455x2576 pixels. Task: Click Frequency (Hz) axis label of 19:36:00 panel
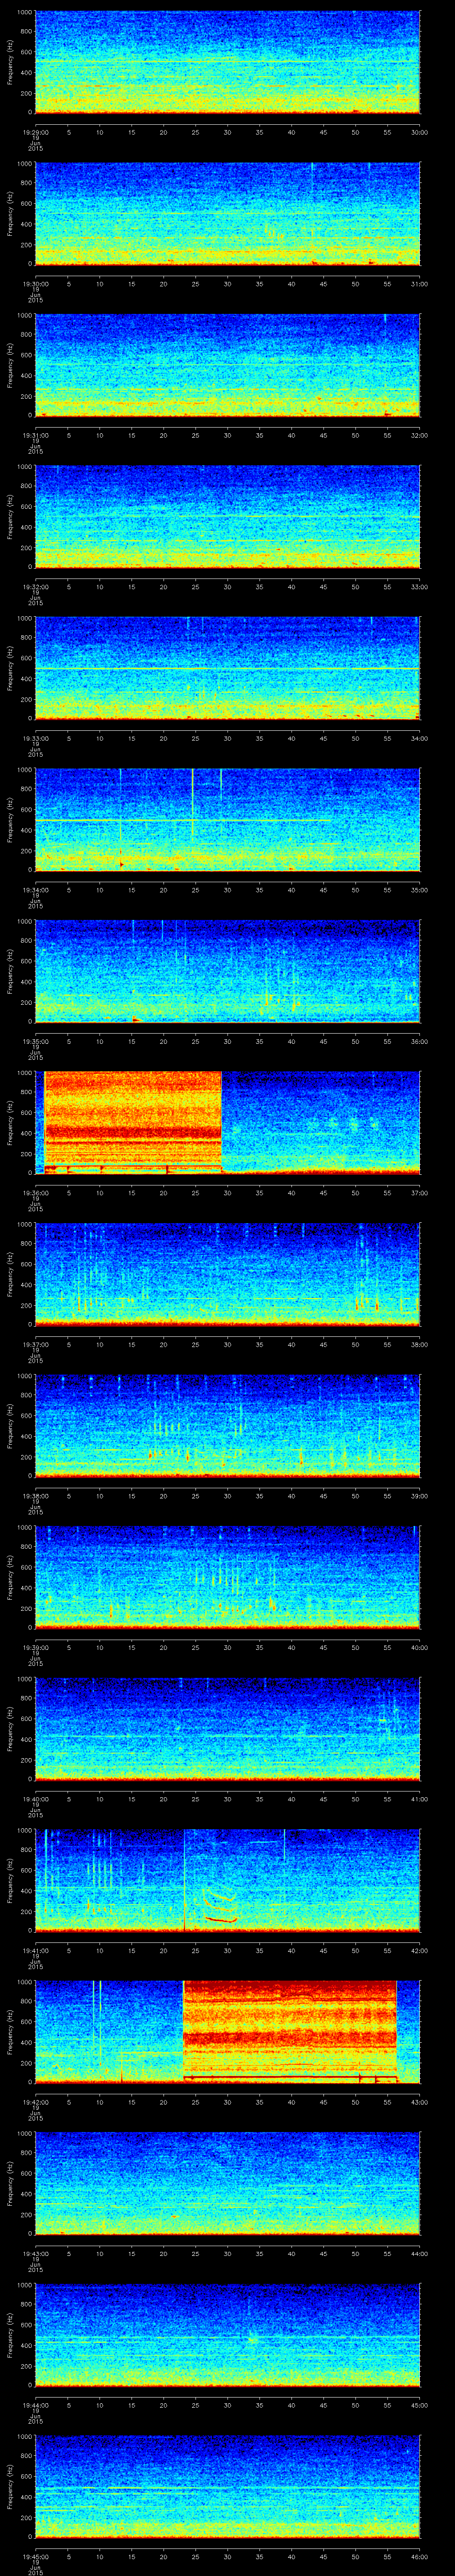click(11, 1123)
